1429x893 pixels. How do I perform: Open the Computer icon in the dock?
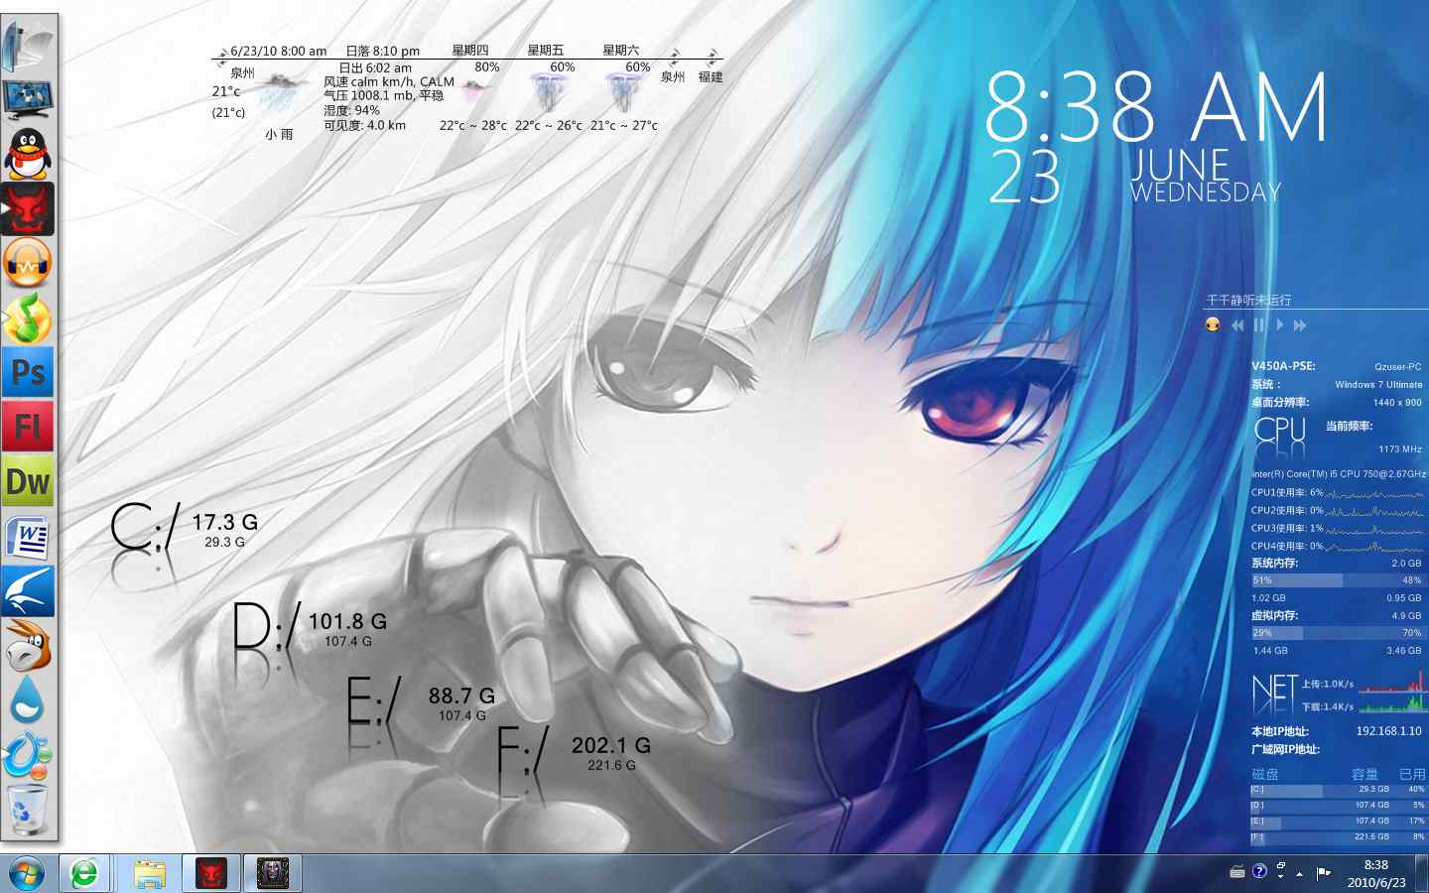(28, 47)
